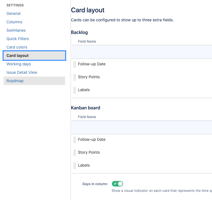Open Card colors settings
212x200 pixels.
coord(17,47)
